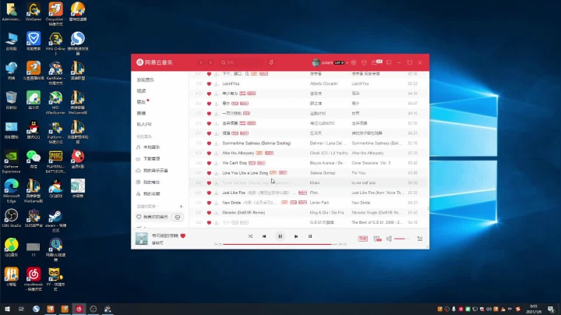Open MV badge for Just Like Fire
561x315 pixels.
click(302, 193)
